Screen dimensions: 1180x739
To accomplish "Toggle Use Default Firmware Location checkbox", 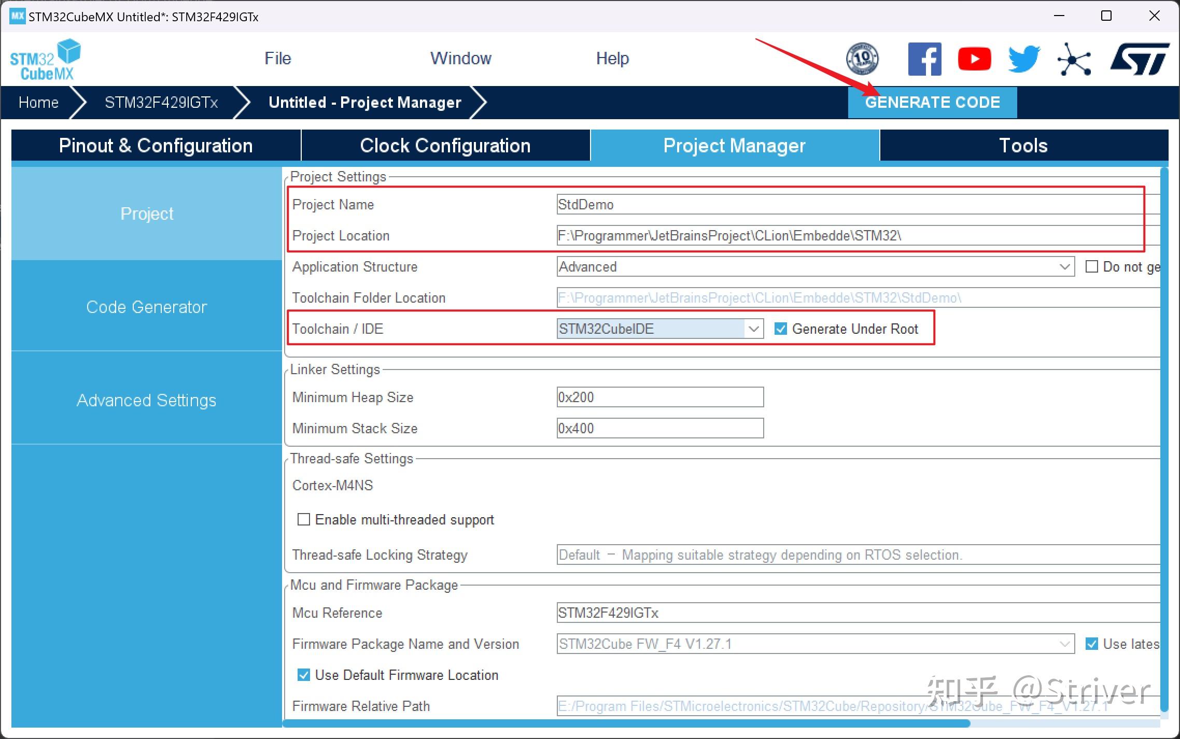I will point(303,675).
